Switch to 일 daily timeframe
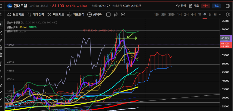 (x=200, y=14)
